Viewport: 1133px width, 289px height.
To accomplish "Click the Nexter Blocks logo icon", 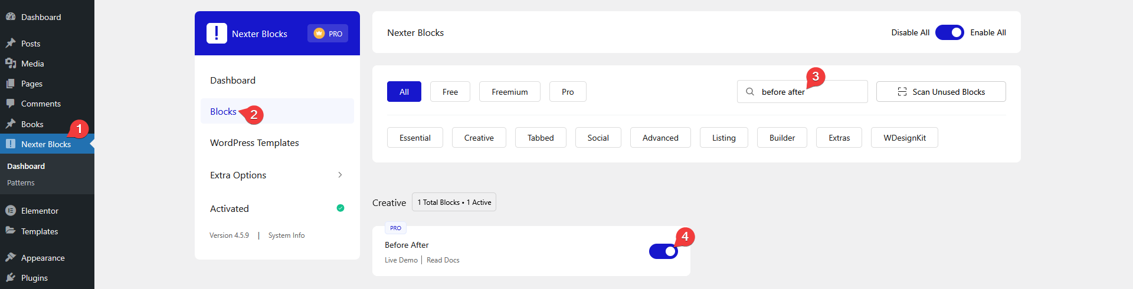I will click(217, 34).
